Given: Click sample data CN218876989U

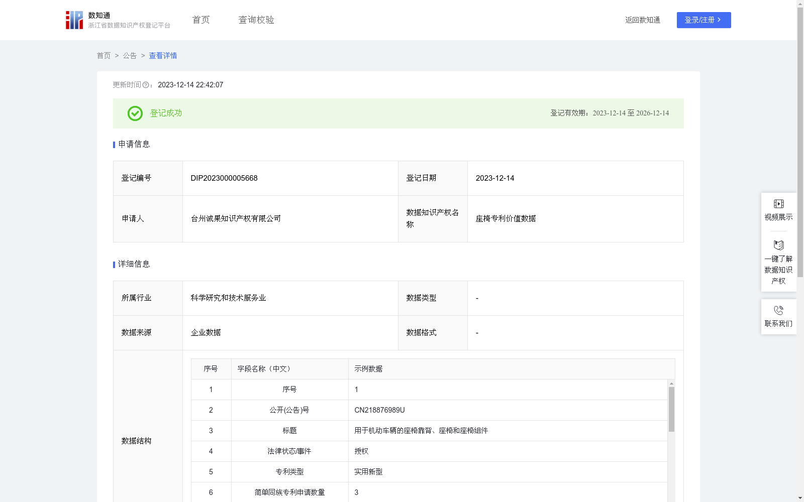Looking at the screenshot, I should [379, 410].
